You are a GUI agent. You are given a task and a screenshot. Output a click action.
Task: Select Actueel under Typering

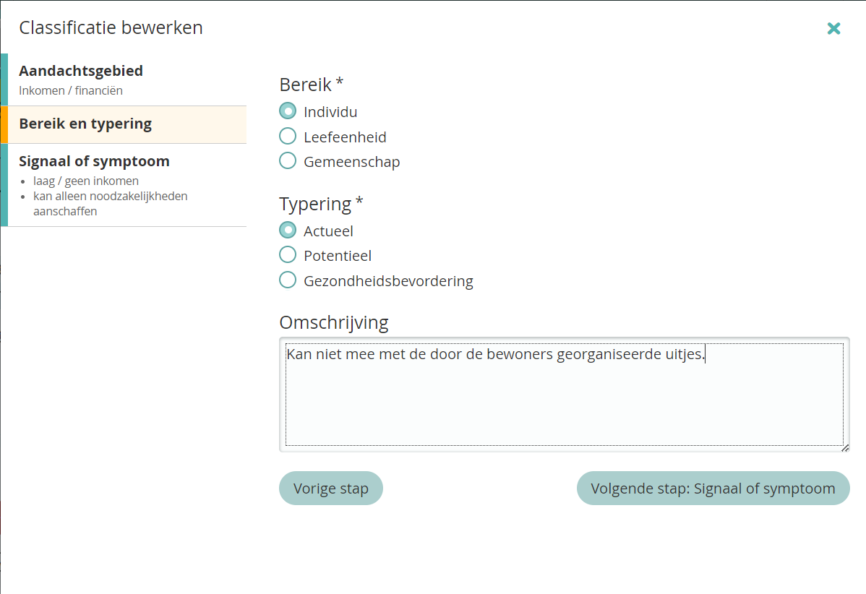click(288, 231)
